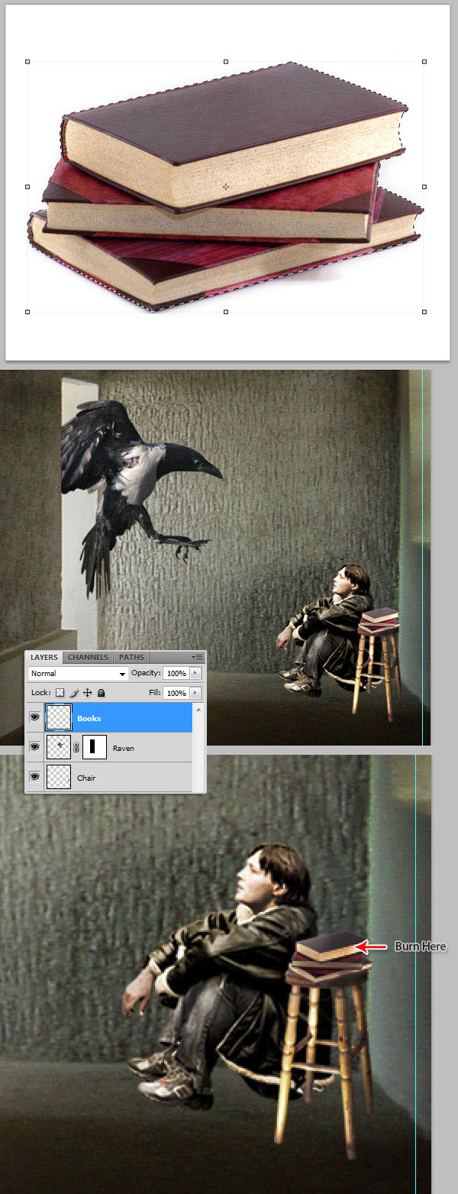The image size is (458, 1194).
Task: Select the Layers tab
Action: pyautogui.click(x=44, y=657)
